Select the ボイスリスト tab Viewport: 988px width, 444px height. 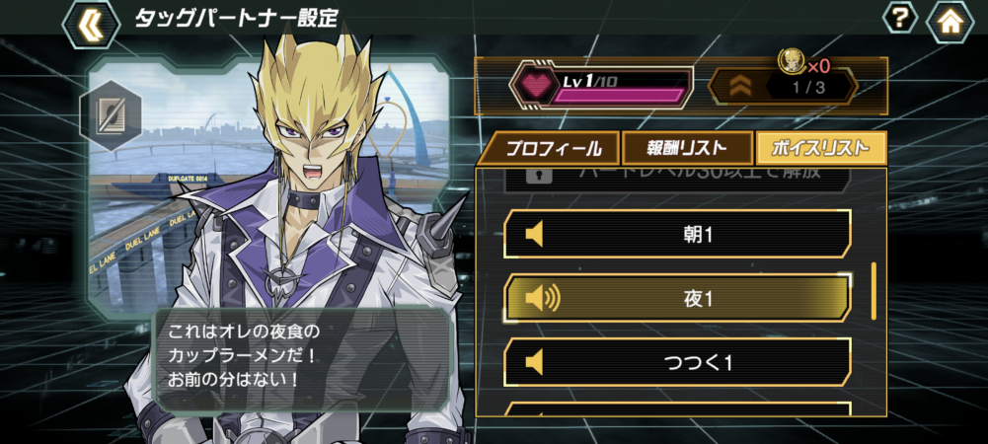click(x=821, y=149)
